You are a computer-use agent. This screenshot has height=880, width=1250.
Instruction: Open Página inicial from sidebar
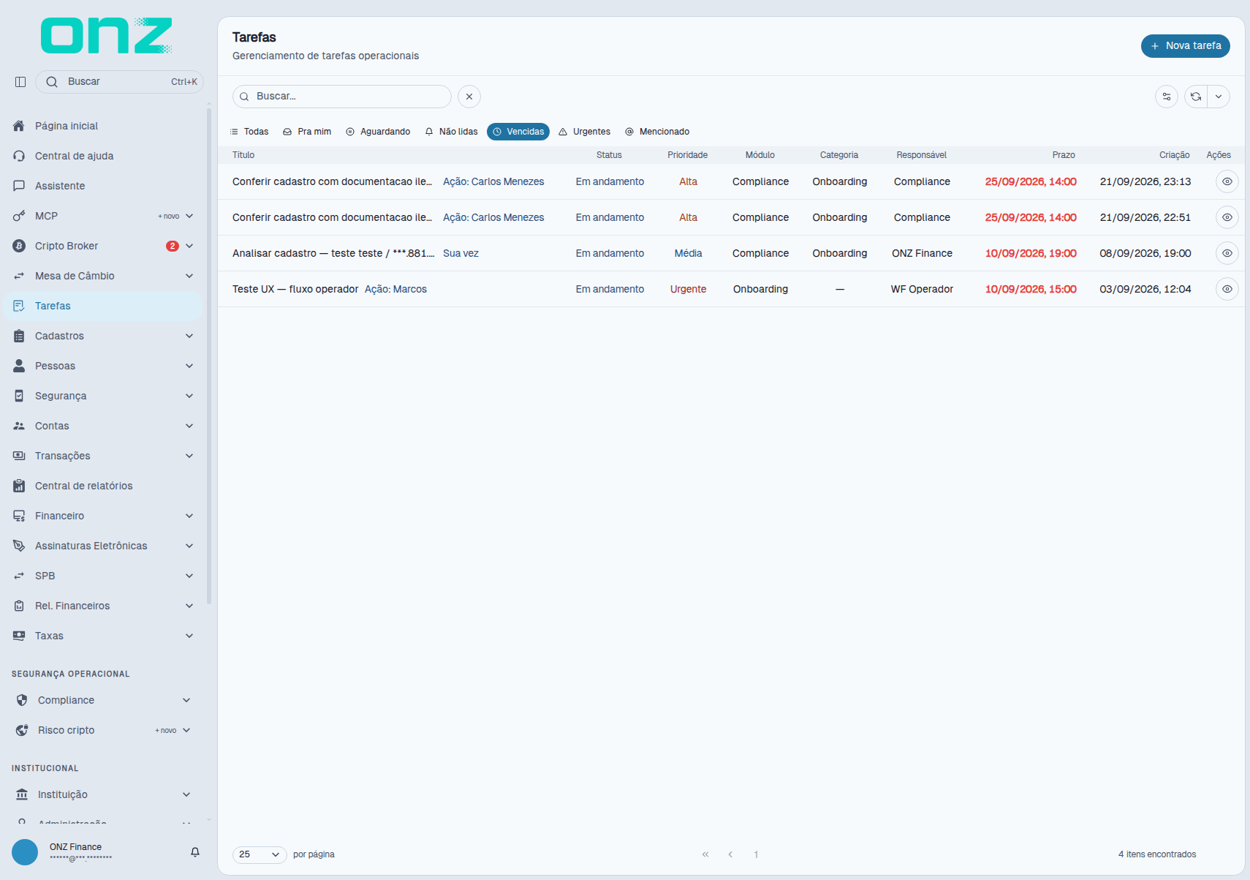(103, 126)
